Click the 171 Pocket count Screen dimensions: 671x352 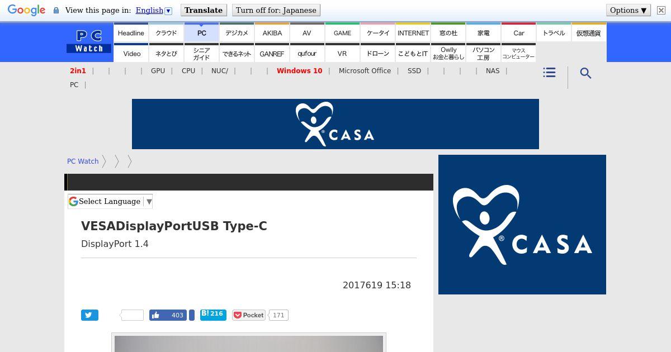(278, 315)
